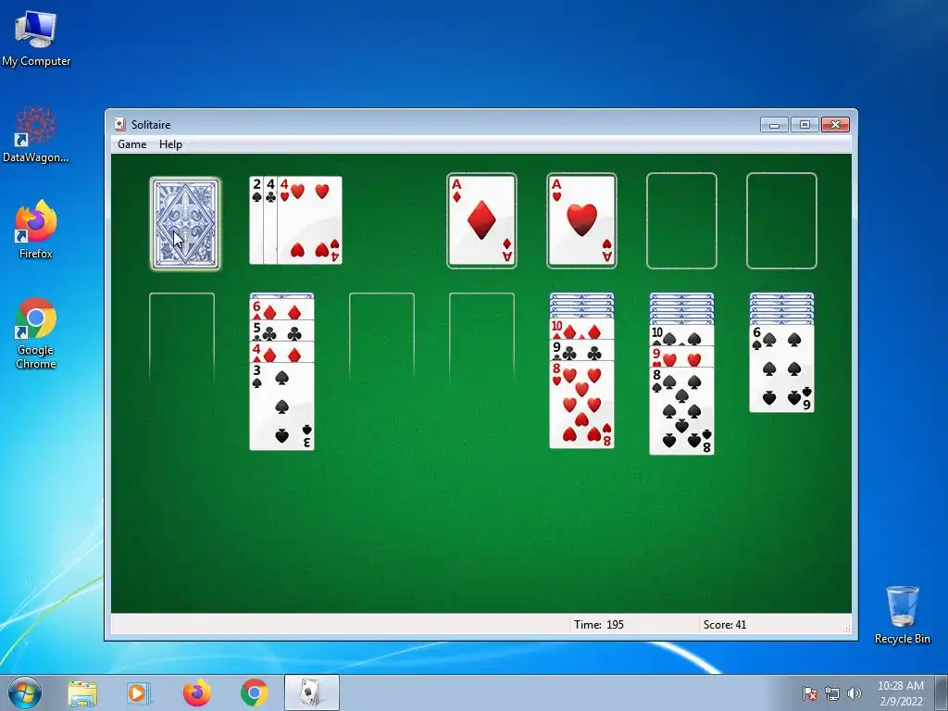Click the Show Desktop button
The width and height of the screenshot is (948, 711).
(942, 692)
